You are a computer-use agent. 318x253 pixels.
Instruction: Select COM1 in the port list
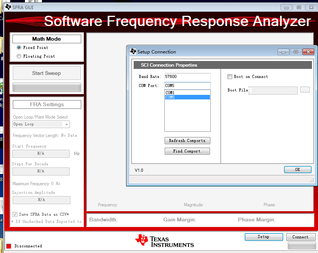click(187, 93)
